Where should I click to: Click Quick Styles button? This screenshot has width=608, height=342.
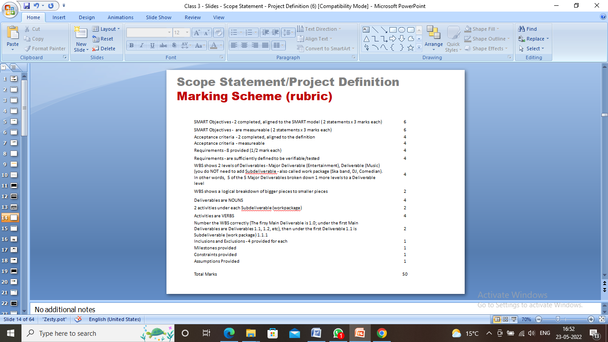(x=453, y=39)
